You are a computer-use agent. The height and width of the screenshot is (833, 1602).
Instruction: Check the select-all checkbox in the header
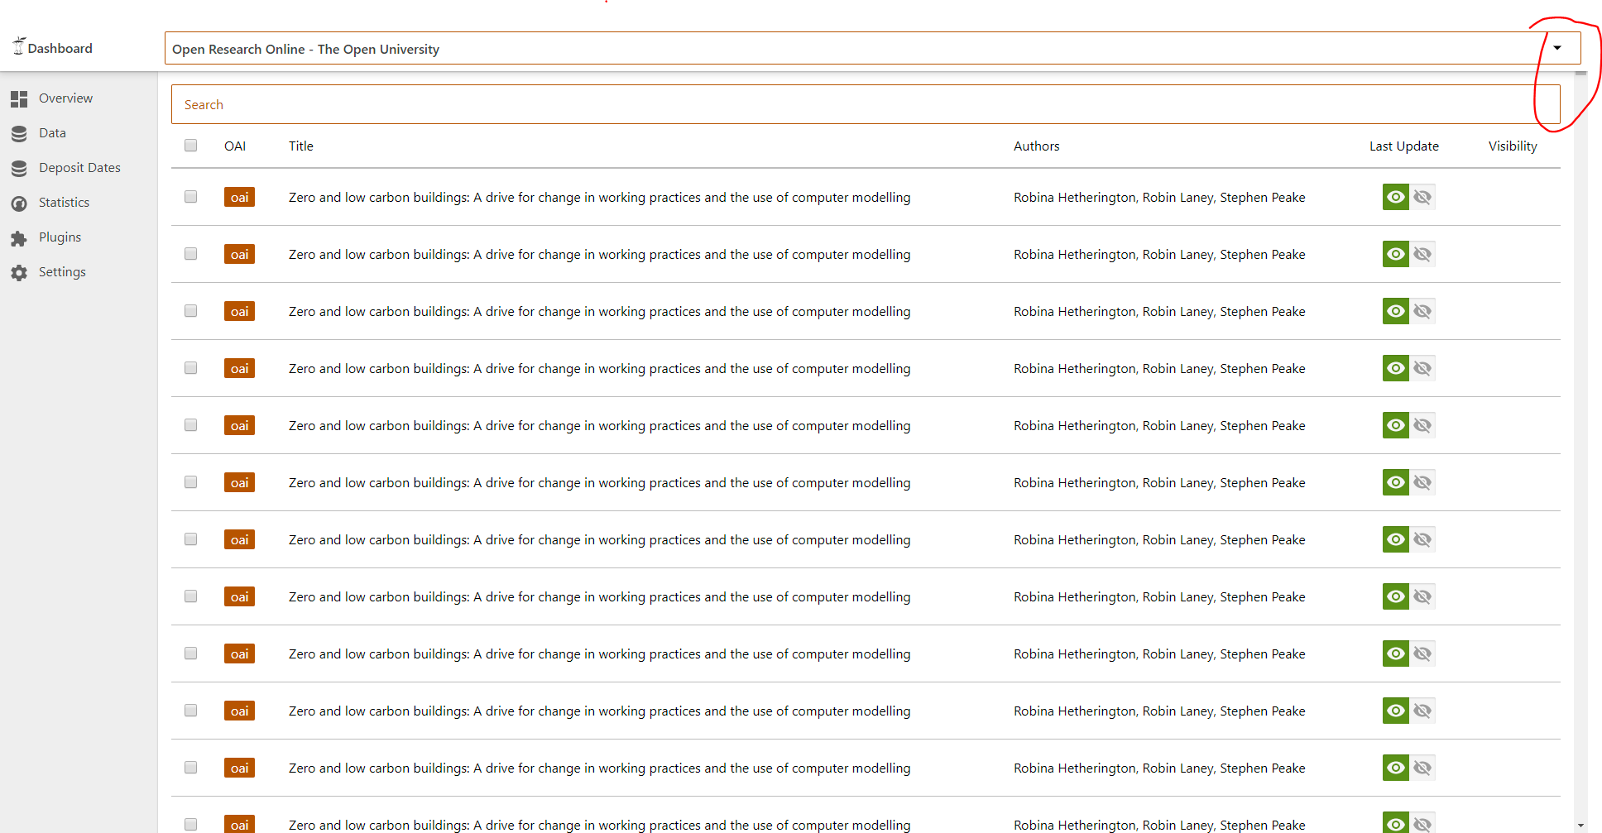(x=190, y=145)
